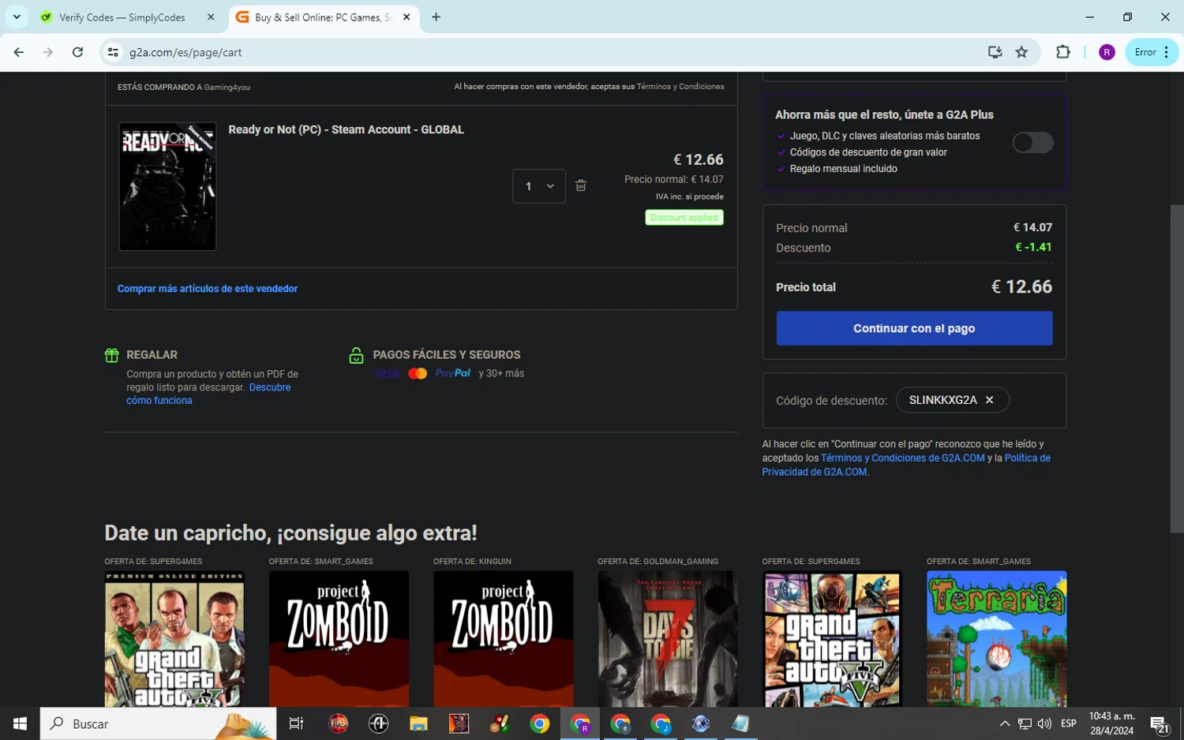Open quantity dropdown showing 1

(x=539, y=186)
